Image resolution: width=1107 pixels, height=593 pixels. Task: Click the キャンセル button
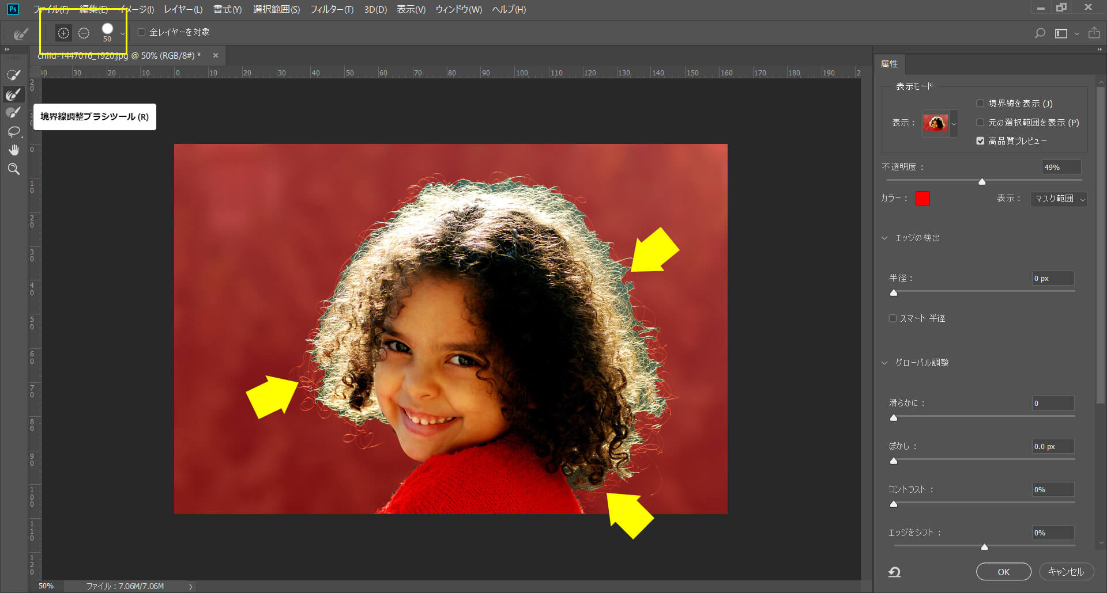point(1066,572)
